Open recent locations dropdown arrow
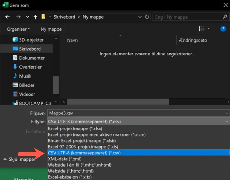This screenshot has height=180, width=230. pyautogui.click(x=27, y=17)
